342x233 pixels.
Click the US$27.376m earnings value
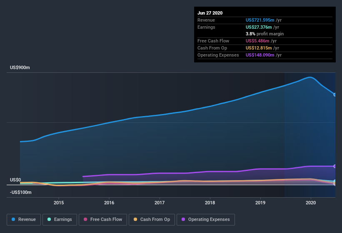point(259,27)
